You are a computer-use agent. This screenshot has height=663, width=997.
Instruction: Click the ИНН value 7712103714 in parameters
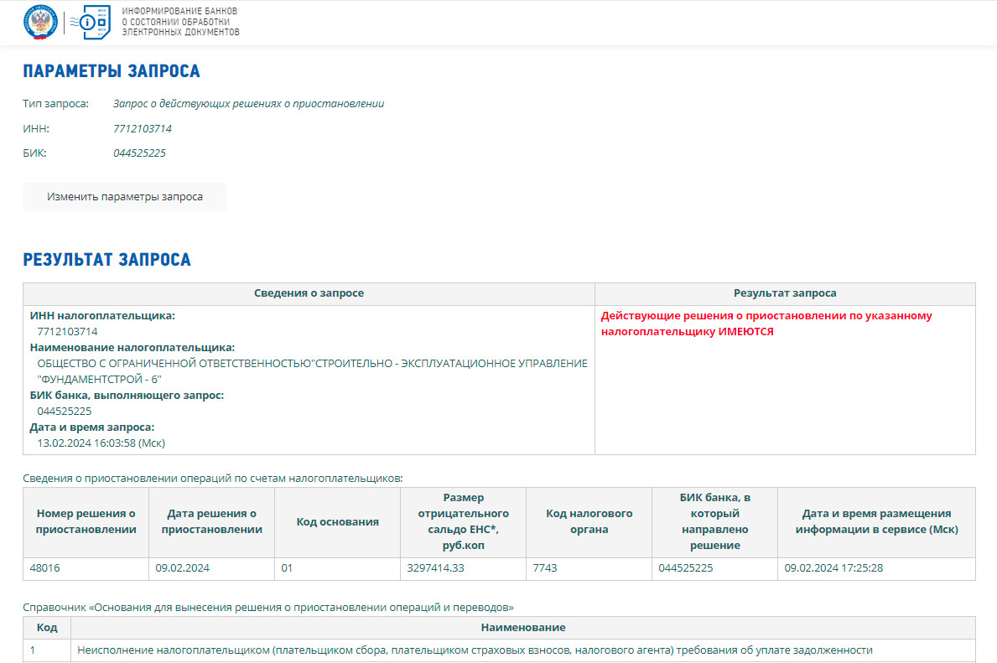click(x=143, y=128)
